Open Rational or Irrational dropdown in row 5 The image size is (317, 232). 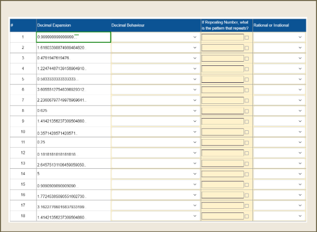278,79
